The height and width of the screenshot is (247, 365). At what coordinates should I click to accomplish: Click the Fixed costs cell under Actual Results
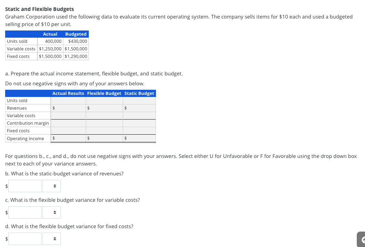[x=68, y=130]
